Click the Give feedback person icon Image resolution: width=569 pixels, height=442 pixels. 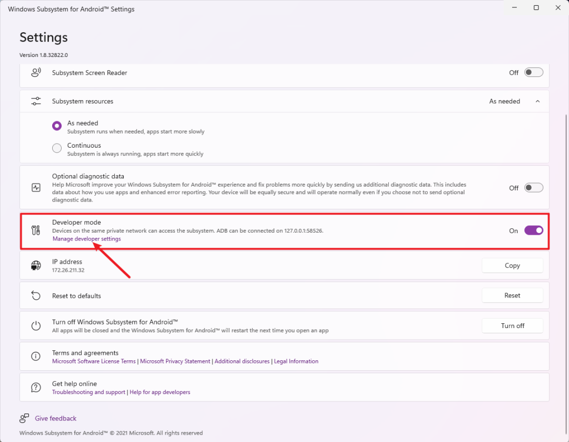(x=24, y=418)
